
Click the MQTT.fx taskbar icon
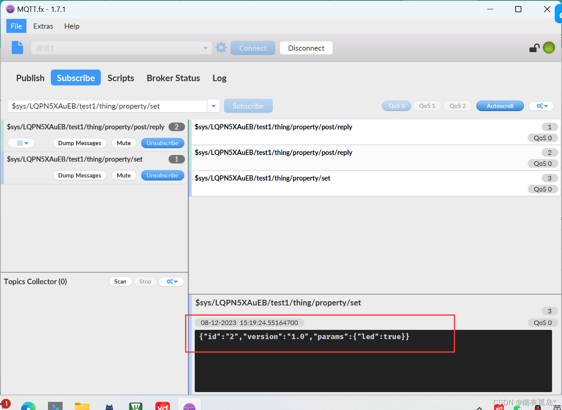[190, 406]
